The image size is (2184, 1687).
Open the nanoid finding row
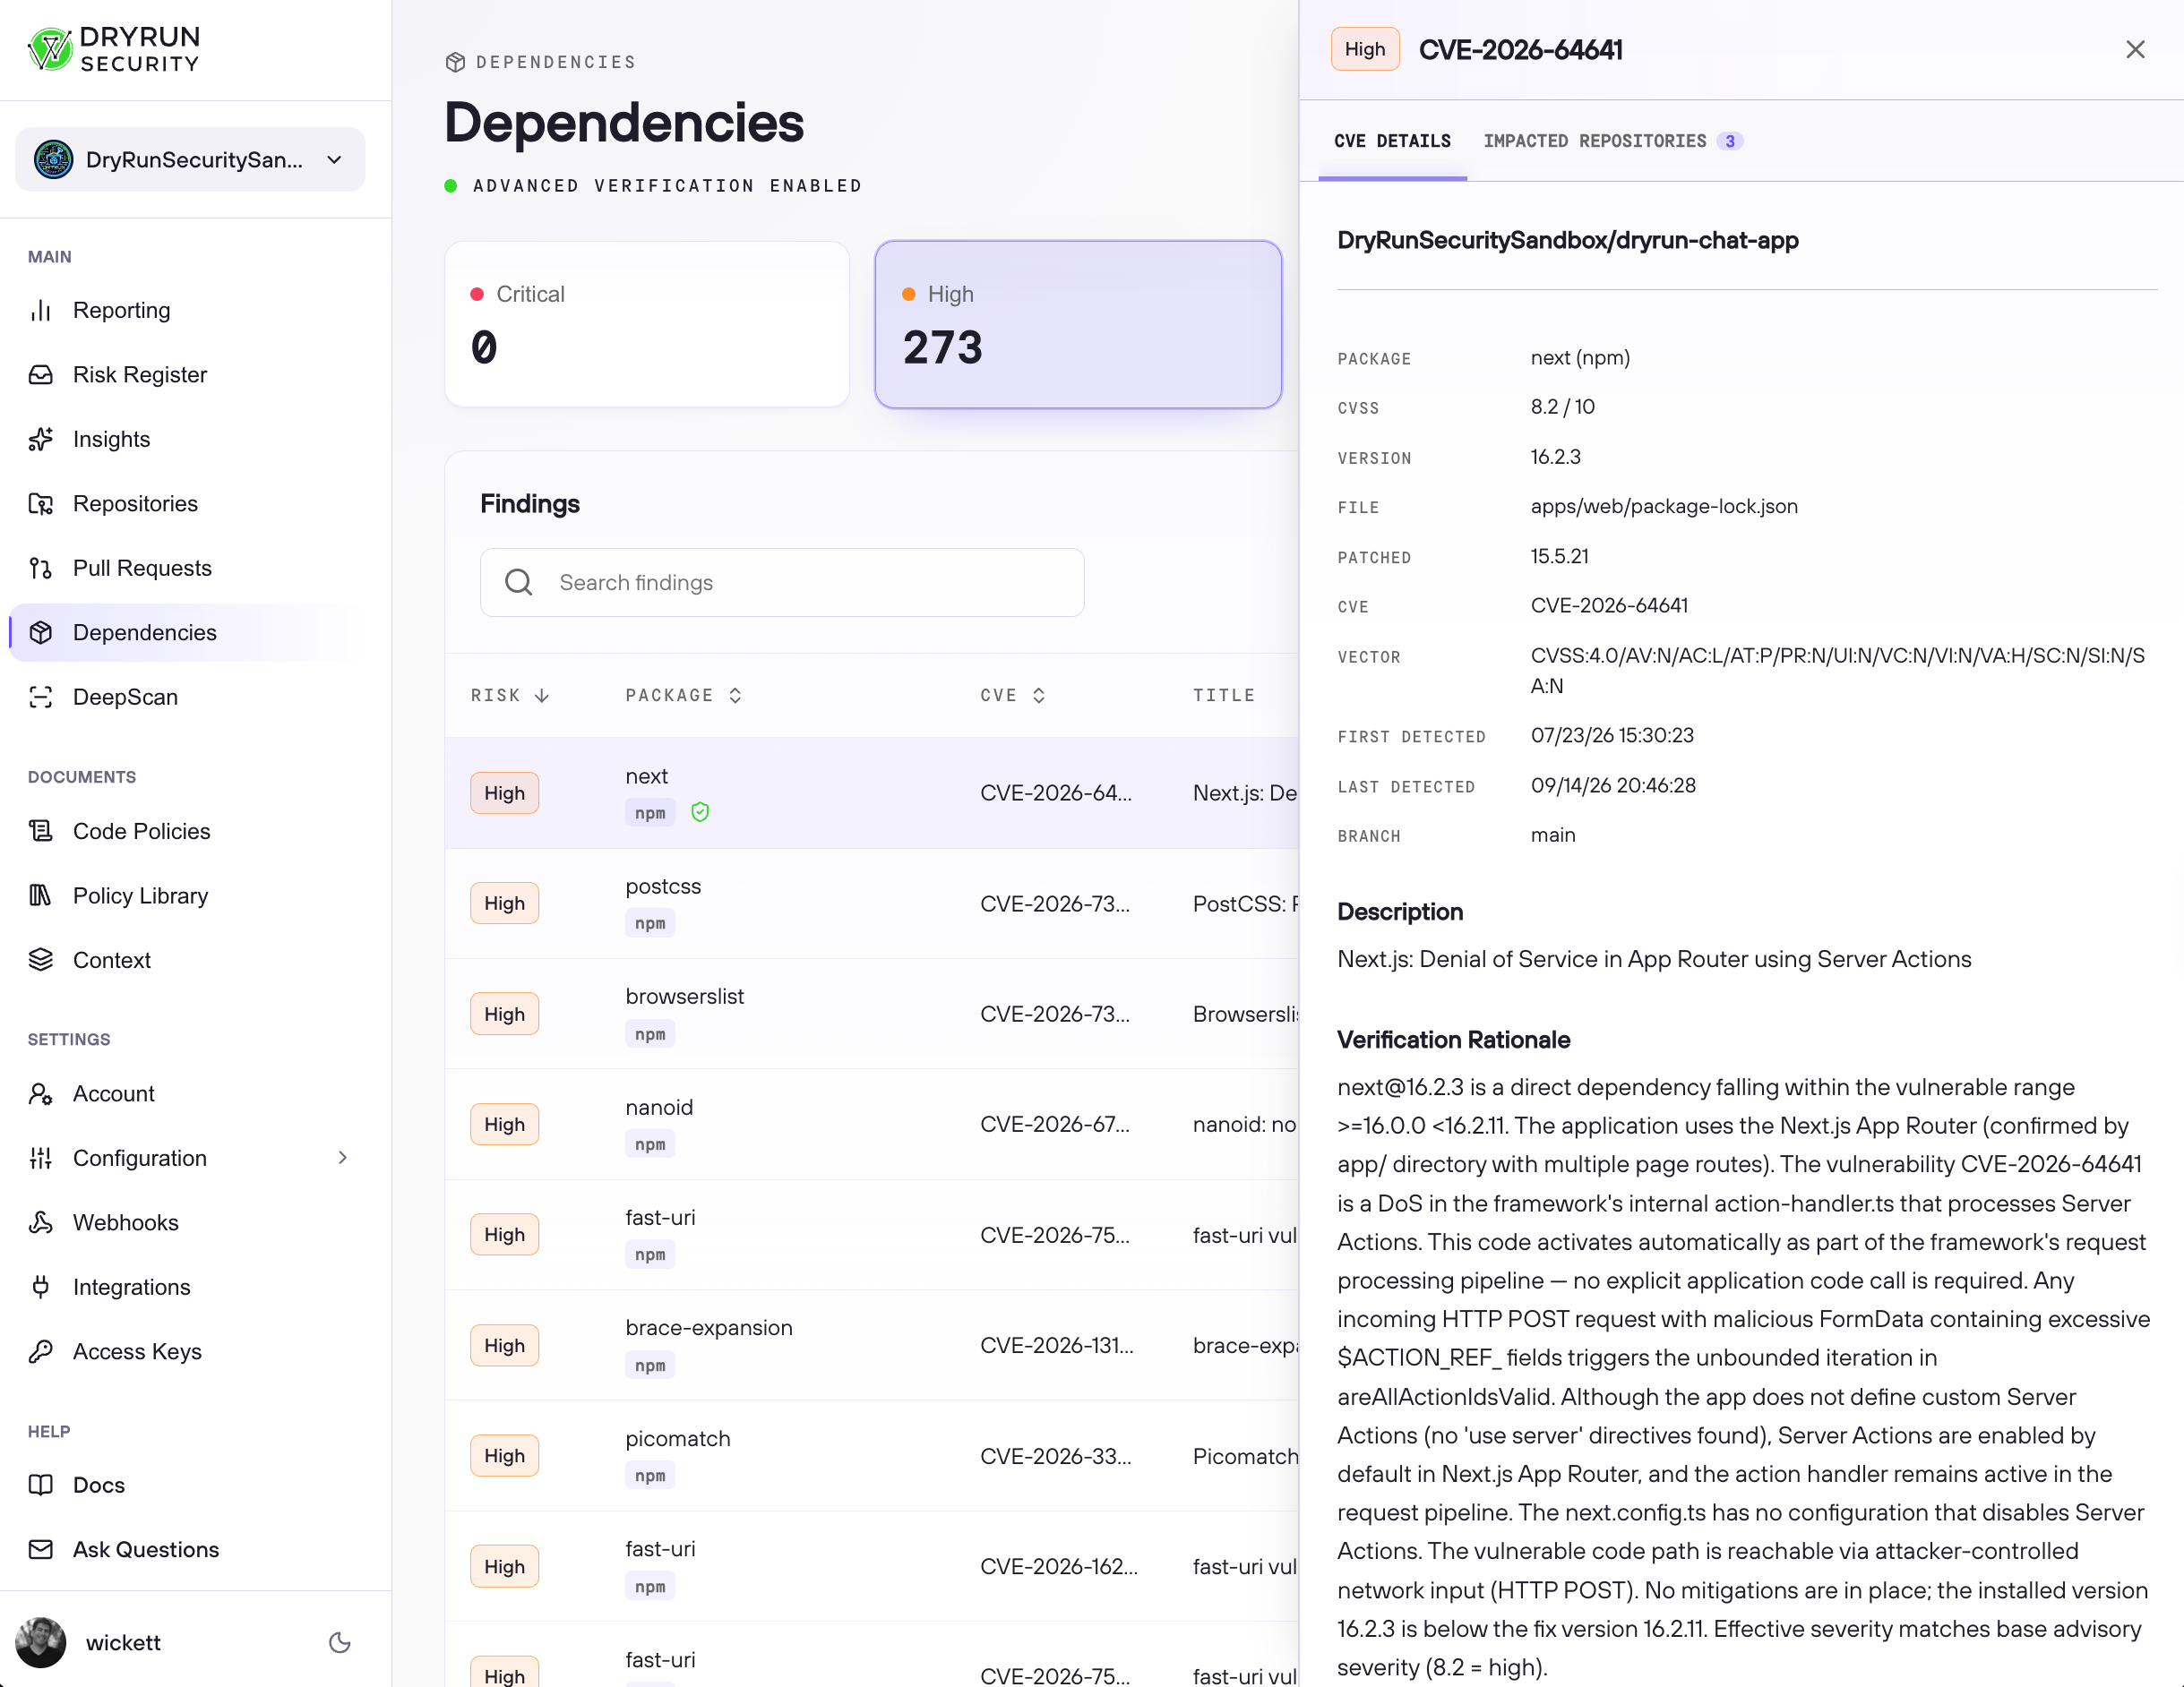(872, 1125)
